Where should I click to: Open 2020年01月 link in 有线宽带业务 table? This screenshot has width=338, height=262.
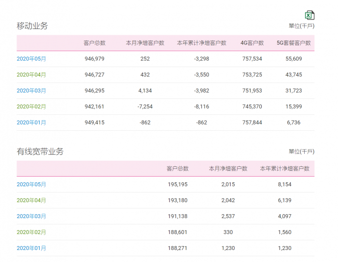pyautogui.click(x=31, y=248)
